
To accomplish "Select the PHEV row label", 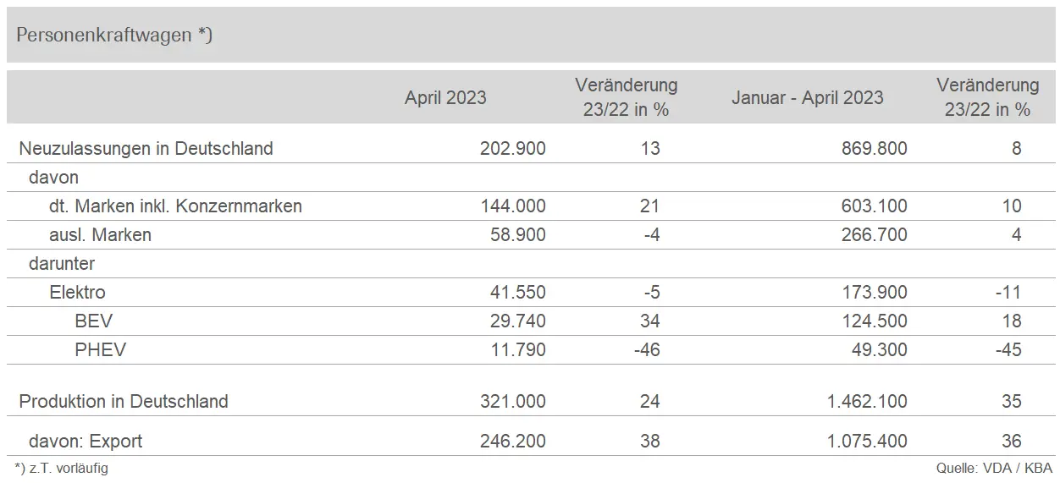I will pos(100,350).
